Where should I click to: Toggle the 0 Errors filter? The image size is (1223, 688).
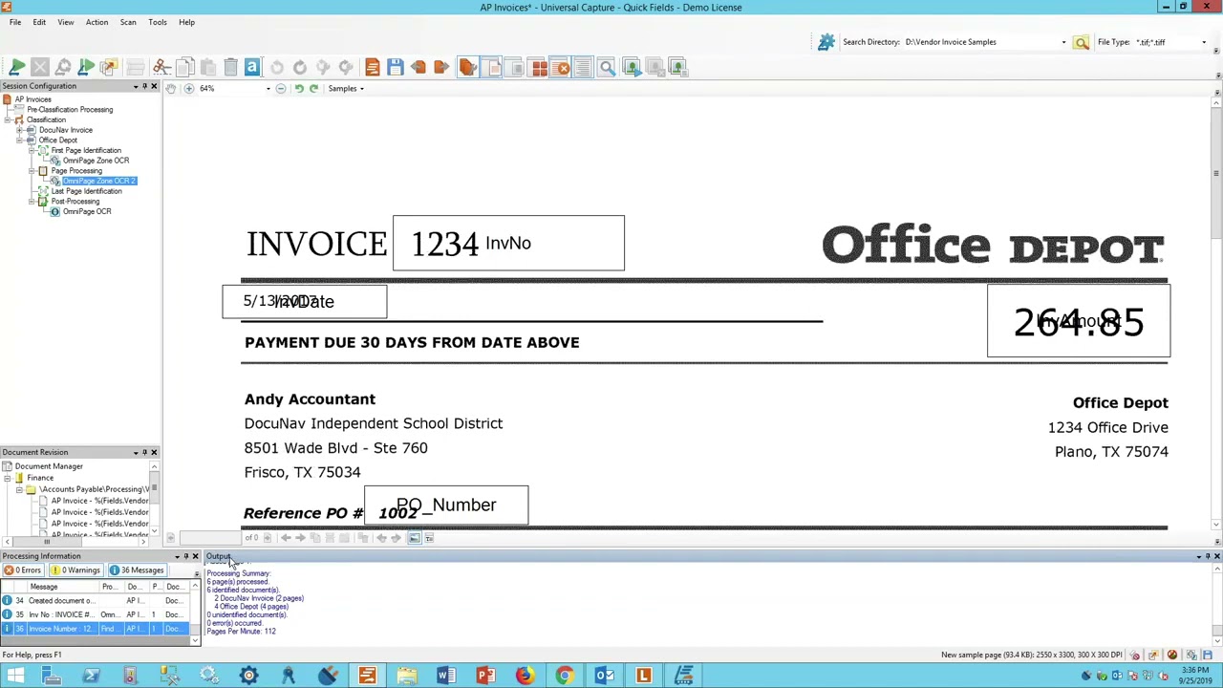23,570
